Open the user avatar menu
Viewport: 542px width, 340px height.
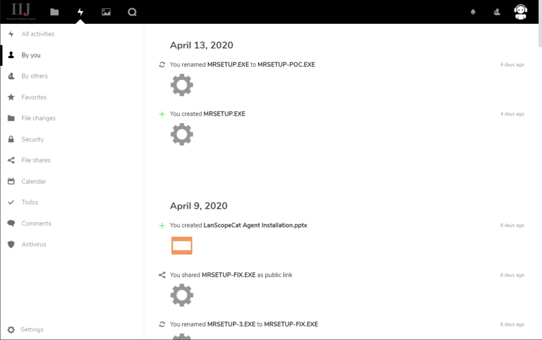tap(520, 12)
